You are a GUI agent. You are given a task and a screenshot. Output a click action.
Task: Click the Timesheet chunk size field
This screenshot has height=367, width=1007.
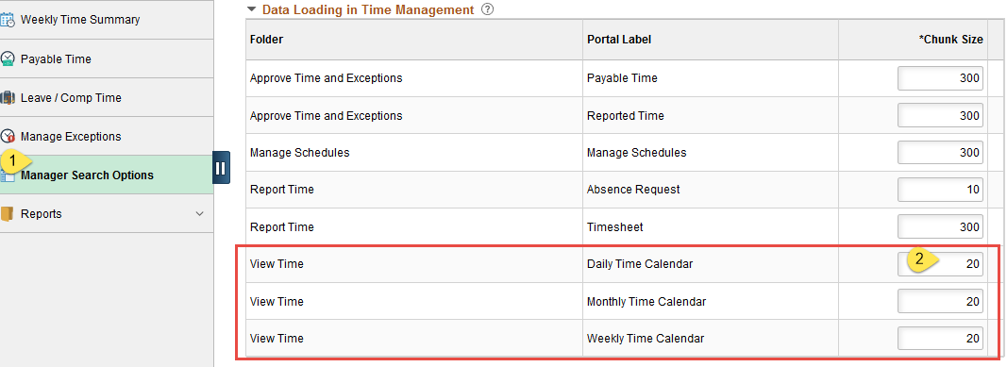pyautogui.click(x=940, y=227)
